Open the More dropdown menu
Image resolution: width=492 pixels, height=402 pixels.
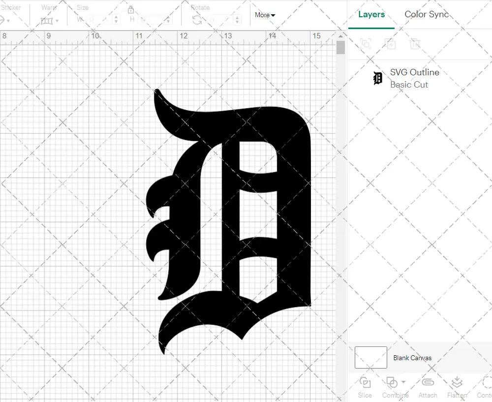265,15
